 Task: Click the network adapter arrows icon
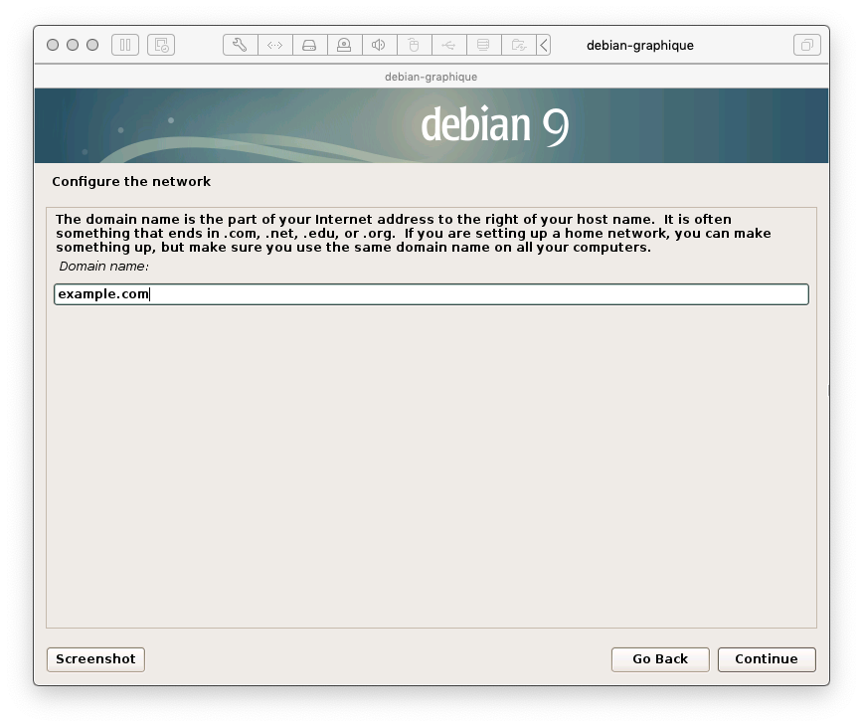(x=275, y=45)
